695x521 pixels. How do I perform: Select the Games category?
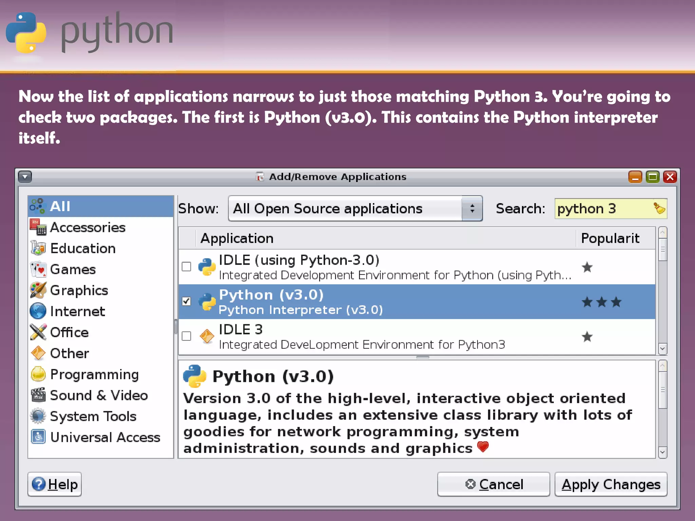click(x=101, y=269)
